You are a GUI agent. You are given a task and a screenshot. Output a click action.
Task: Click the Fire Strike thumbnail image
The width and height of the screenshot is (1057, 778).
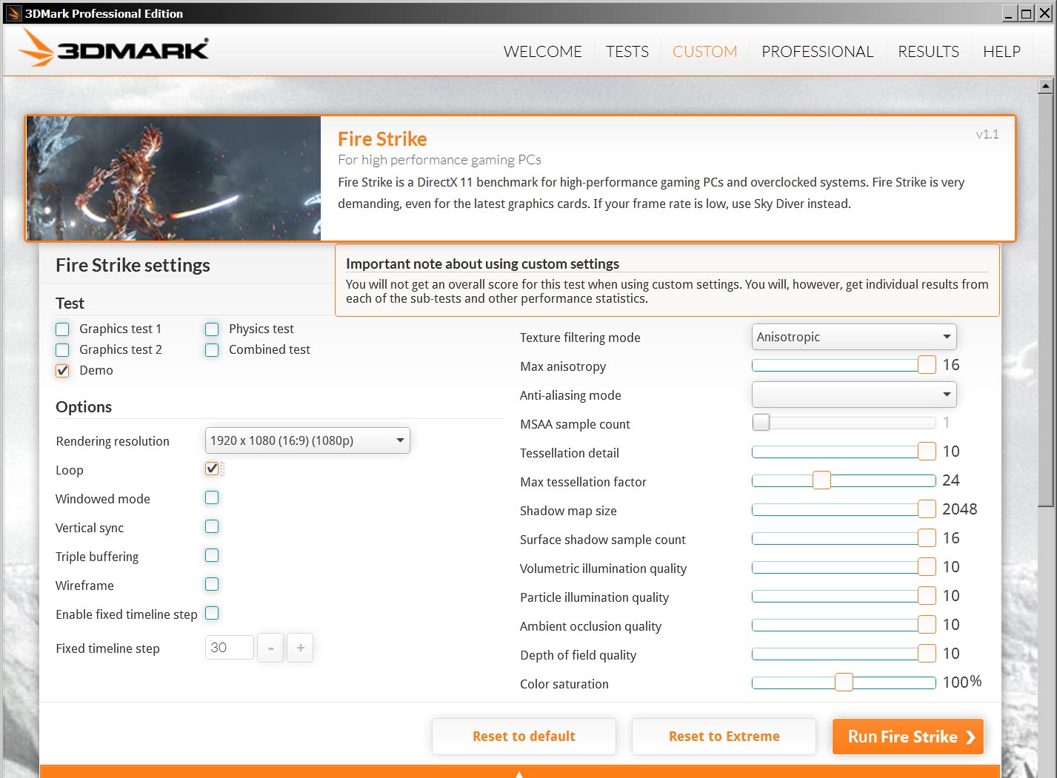174,178
